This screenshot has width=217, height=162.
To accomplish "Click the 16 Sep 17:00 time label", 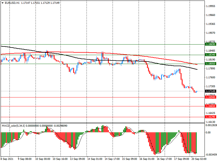I will tap(164, 159).
